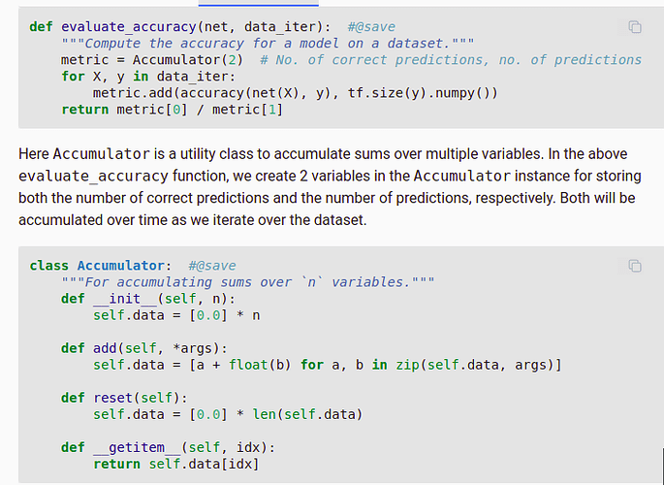Click the class name Accumulator in class definition
Screen dimensions: 664x485
121,266
